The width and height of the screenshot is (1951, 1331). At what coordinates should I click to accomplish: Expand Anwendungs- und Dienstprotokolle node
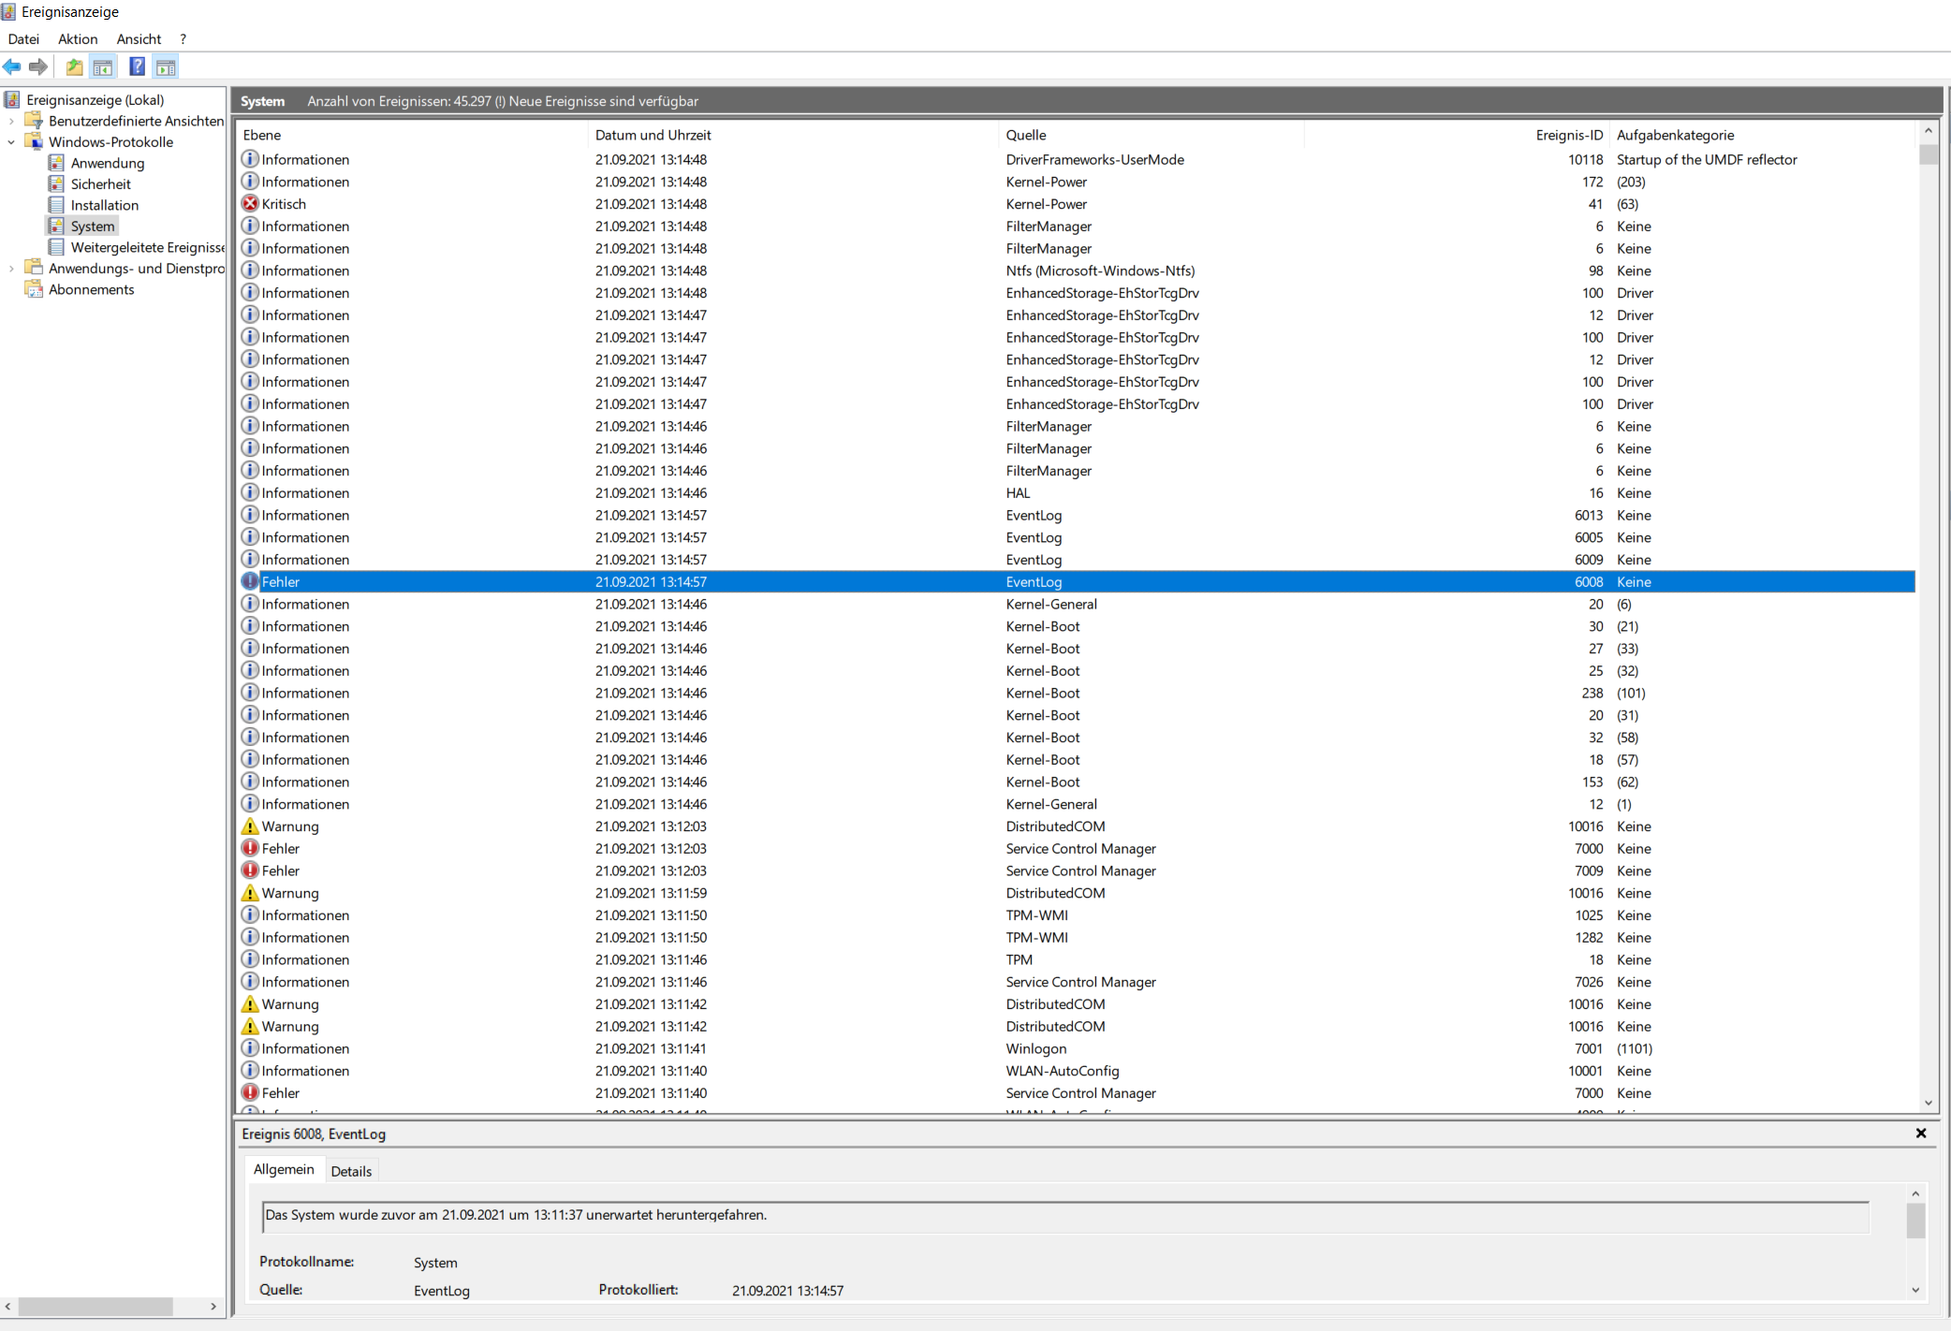tap(11, 269)
